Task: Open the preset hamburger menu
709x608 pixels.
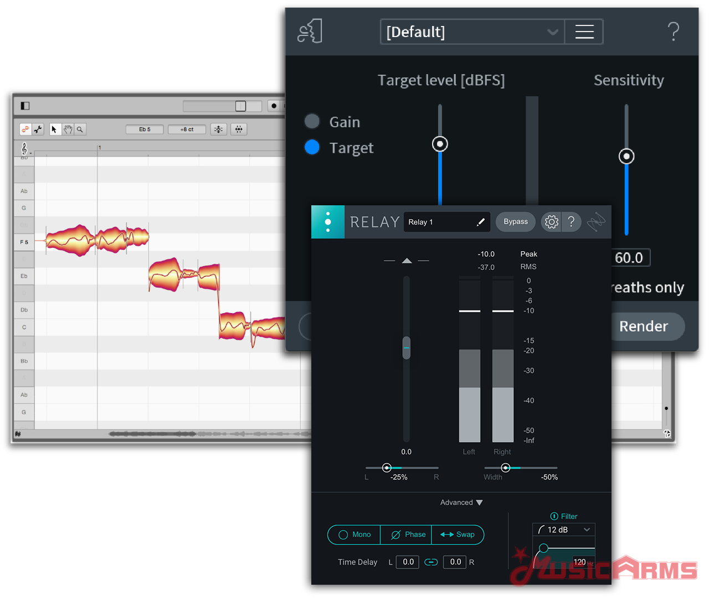Action: tap(584, 32)
